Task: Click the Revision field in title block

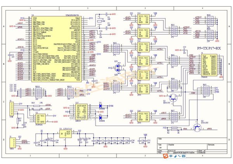Action: click(x=217, y=147)
